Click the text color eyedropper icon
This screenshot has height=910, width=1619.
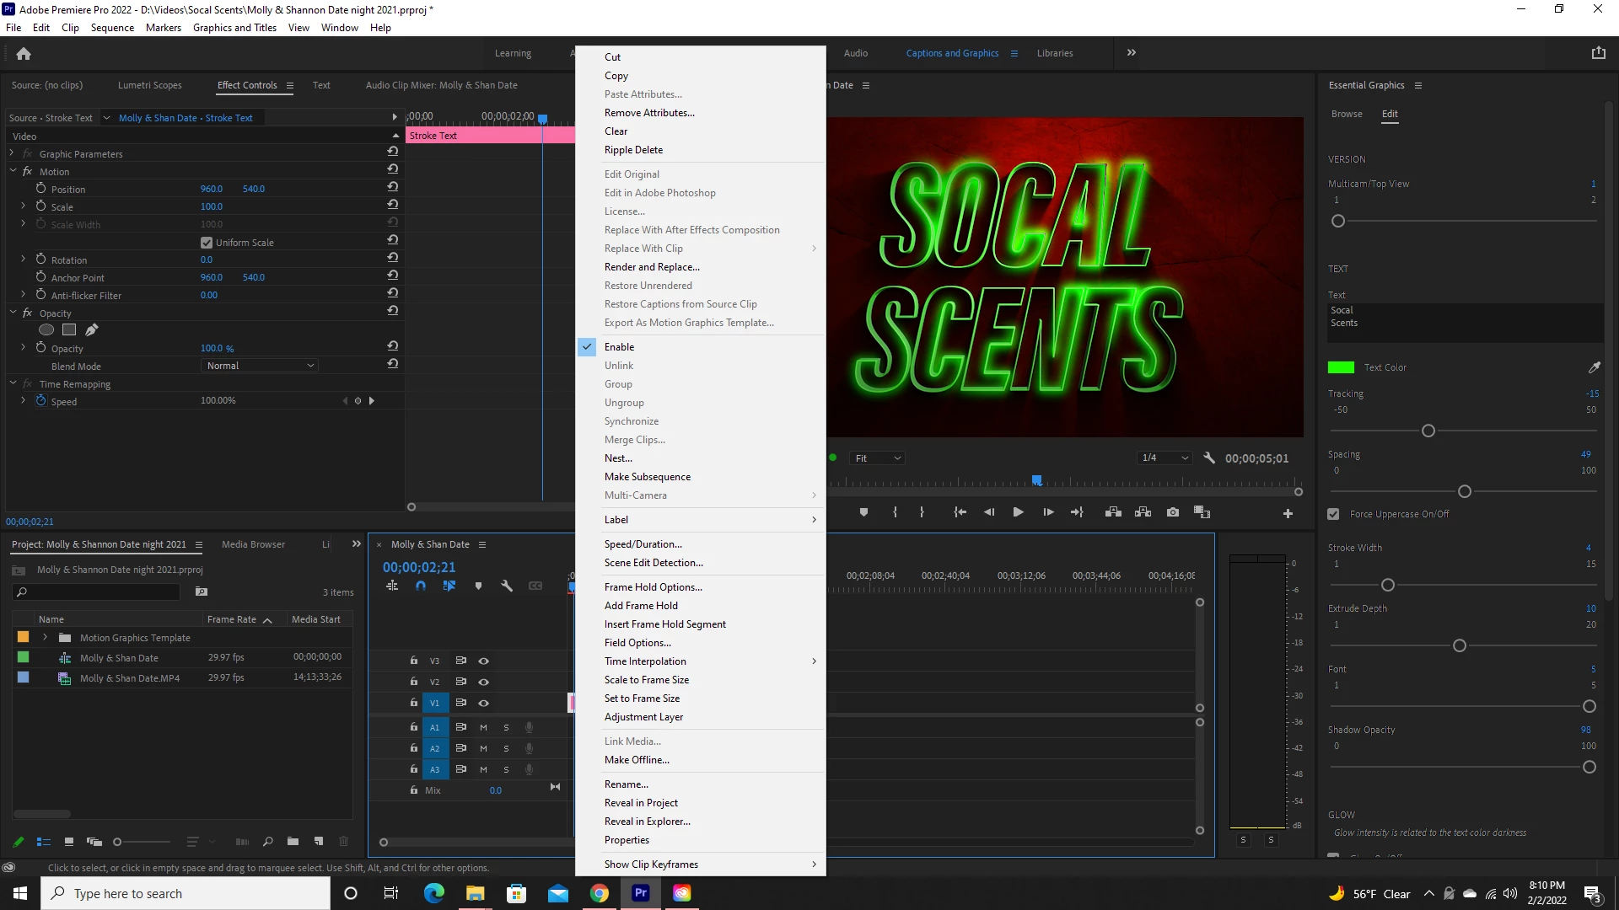pos(1594,367)
